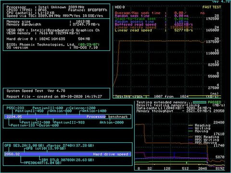Select the IBM DTLA 307030 drive marker
231x173 pixels.
[x=67, y=160]
